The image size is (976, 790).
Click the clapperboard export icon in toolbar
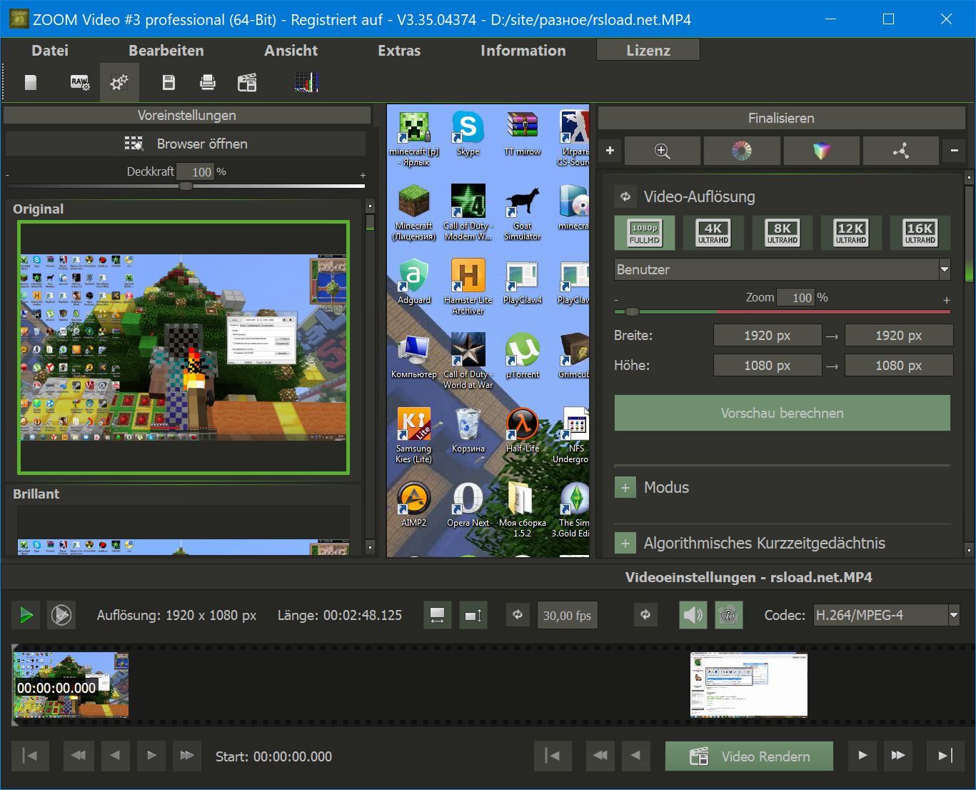[247, 83]
